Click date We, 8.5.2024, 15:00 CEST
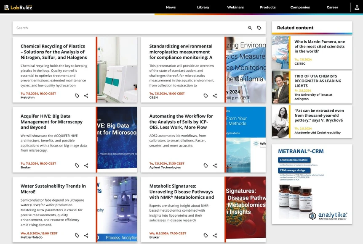 point(39,234)
